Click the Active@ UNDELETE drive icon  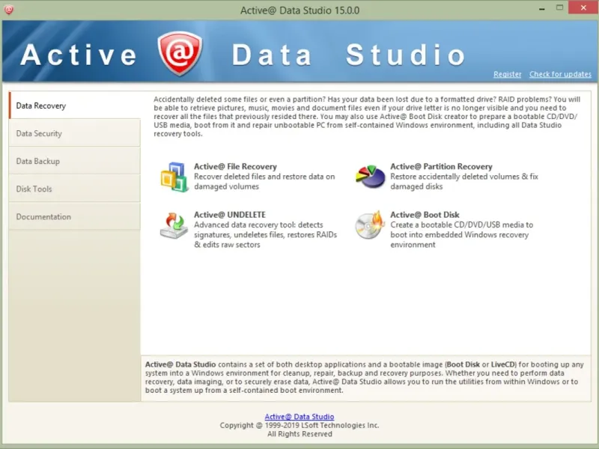pos(174,225)
